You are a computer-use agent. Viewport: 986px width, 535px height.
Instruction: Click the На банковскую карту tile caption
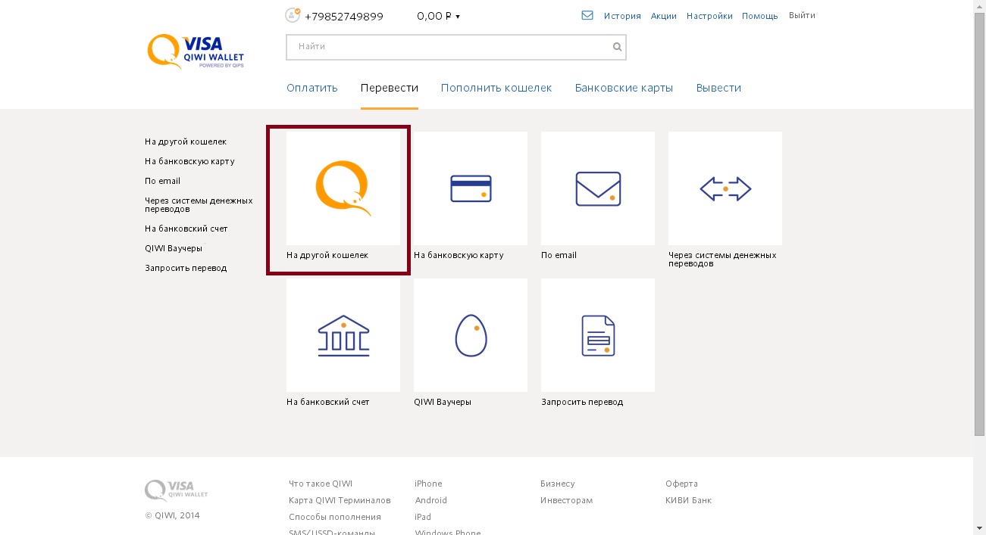coord(459,255)
